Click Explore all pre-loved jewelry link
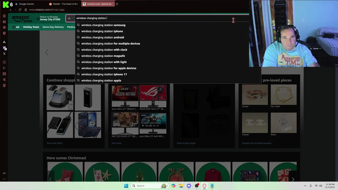 point(257,143)
